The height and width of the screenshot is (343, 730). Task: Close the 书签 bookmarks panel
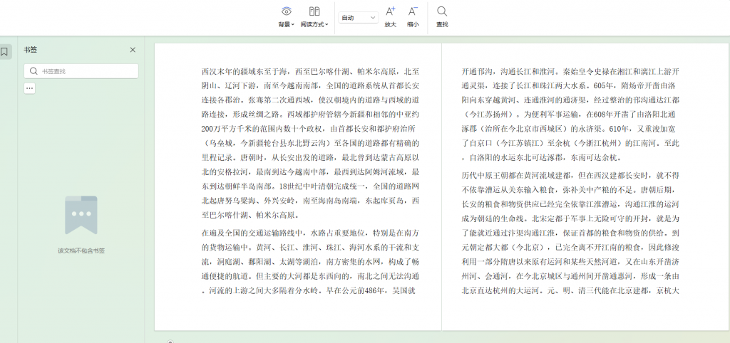pyautogui.click(x=133, y=50)
